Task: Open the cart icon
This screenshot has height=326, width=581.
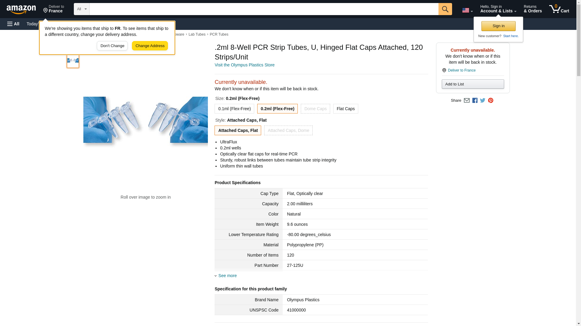Action: tap(559, 9)
